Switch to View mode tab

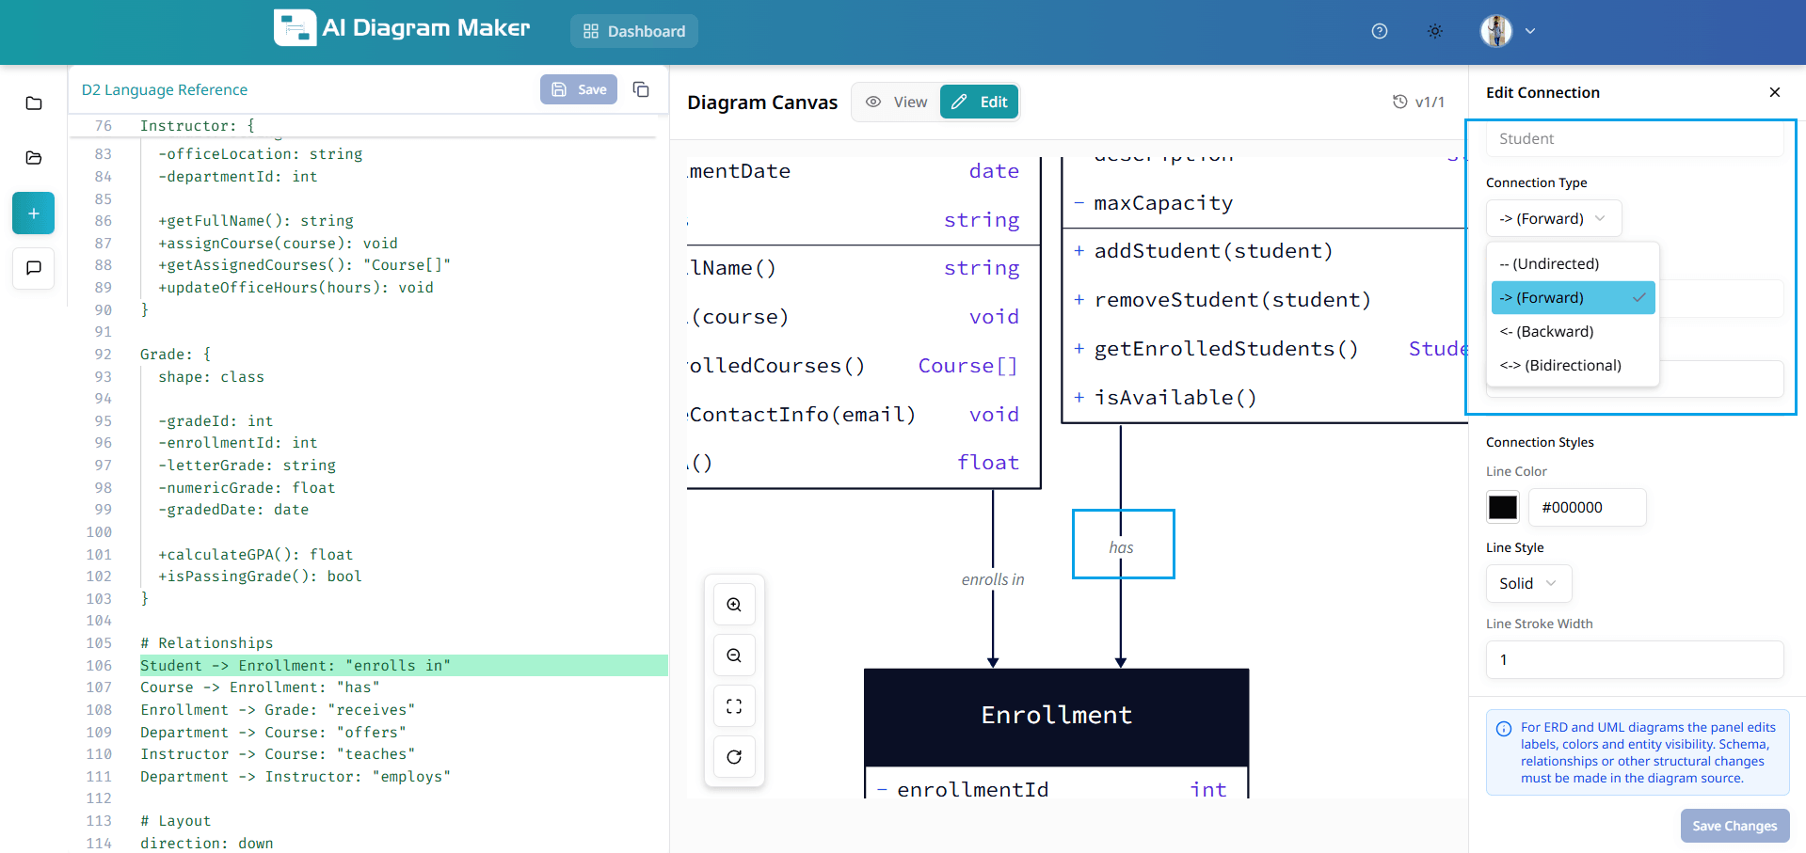[896, 101]
